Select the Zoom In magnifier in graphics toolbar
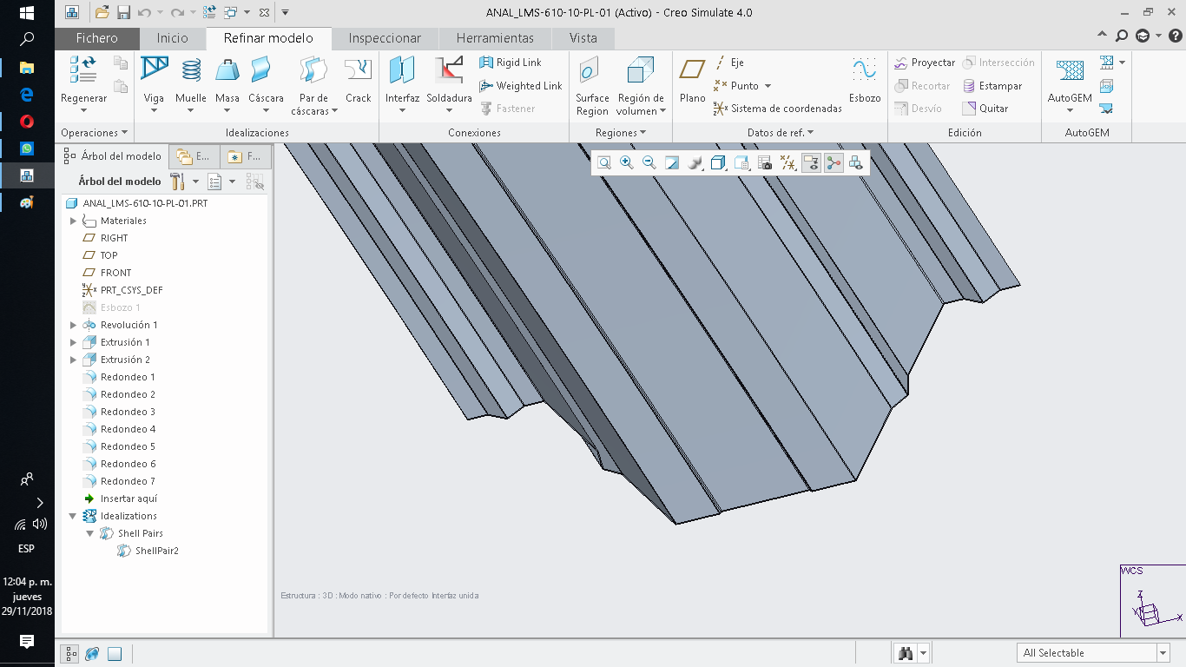 (x=626, y=162)
